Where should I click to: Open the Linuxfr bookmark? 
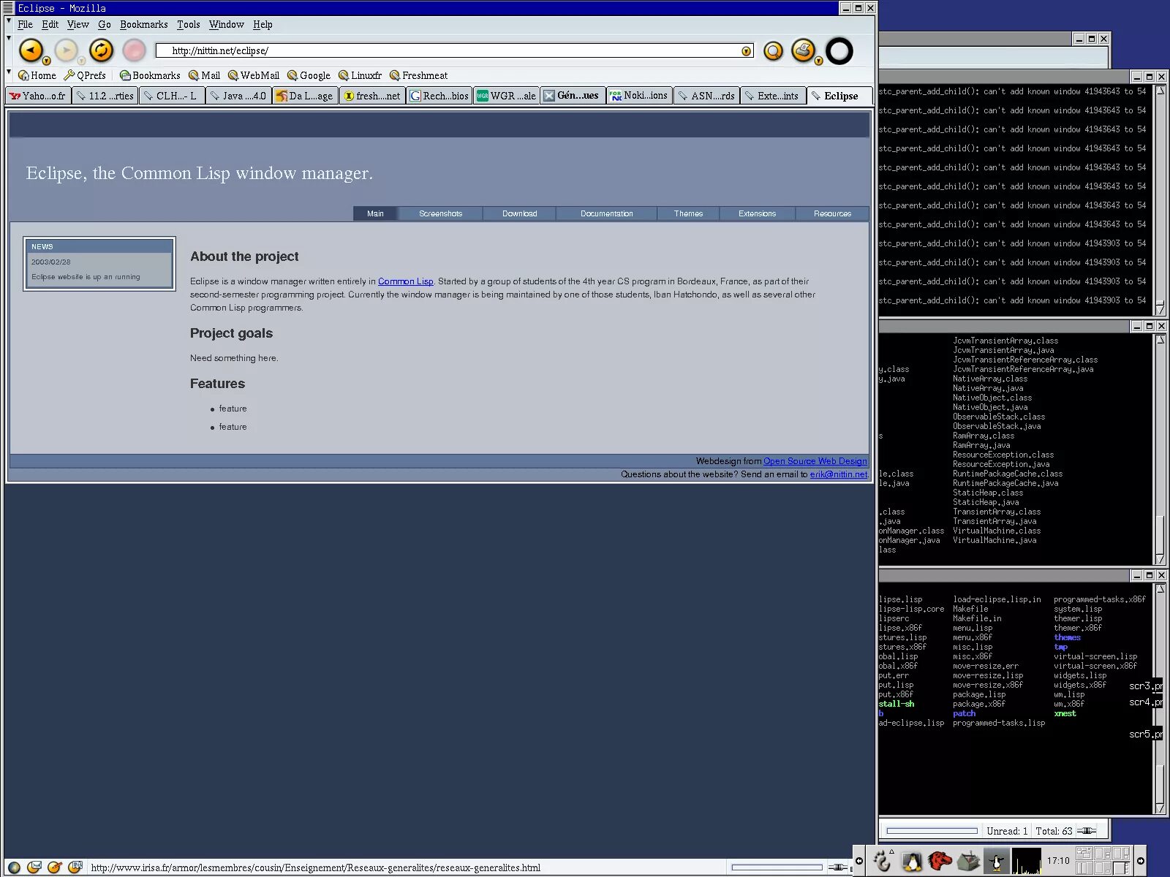360,75
